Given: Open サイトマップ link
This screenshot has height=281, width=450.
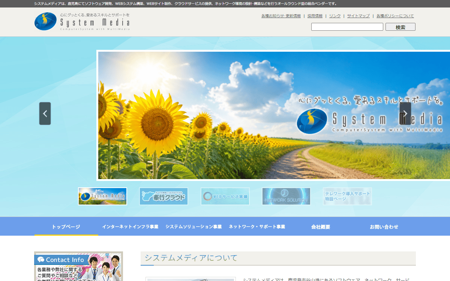Looking at the screenshot, I should click(358, 16).
